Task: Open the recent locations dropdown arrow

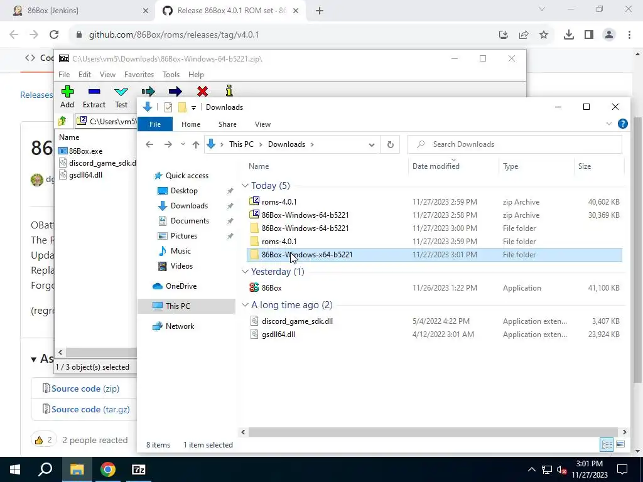Action: [183, 144]
